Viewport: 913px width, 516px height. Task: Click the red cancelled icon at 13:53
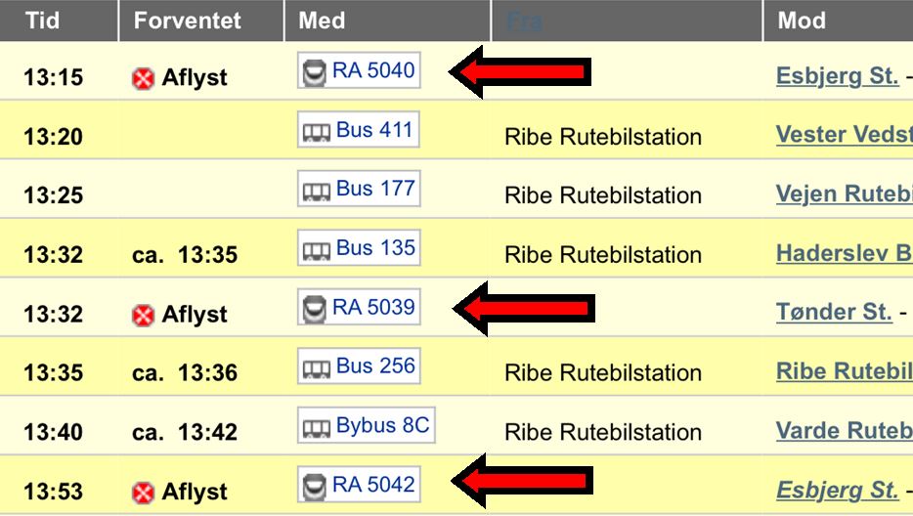coord(144,493)
